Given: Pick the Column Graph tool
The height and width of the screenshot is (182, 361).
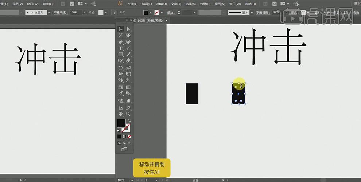Looking at the screenshot, I should (x=128, y=100).
